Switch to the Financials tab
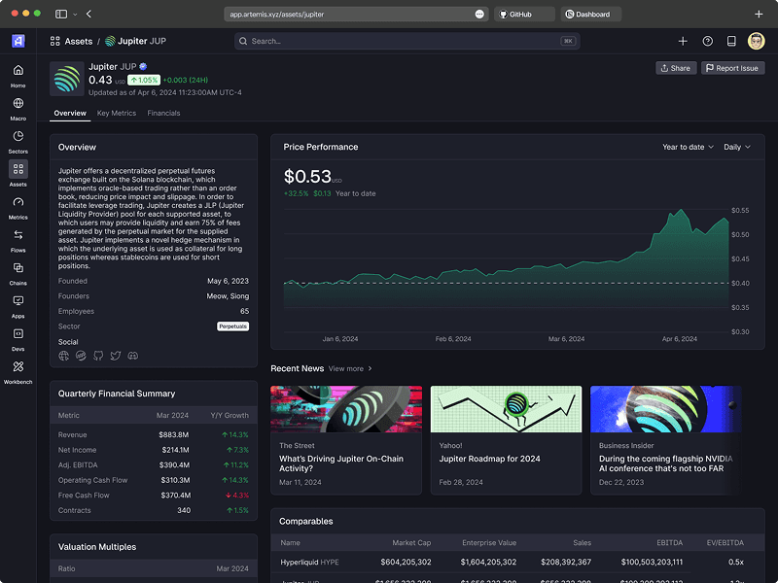Viewport: 778px width, 583px height. 163,113
